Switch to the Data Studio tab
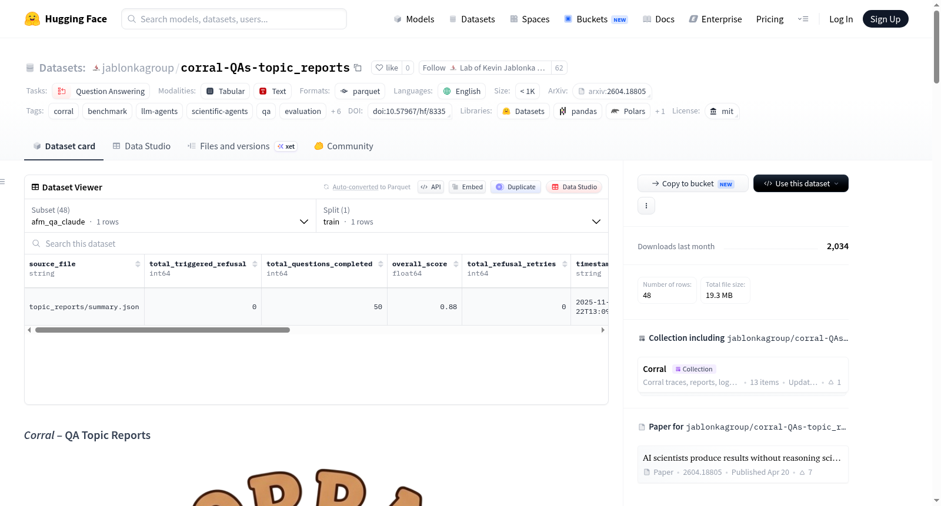The image size is (941, 506). tap(142, 146)
